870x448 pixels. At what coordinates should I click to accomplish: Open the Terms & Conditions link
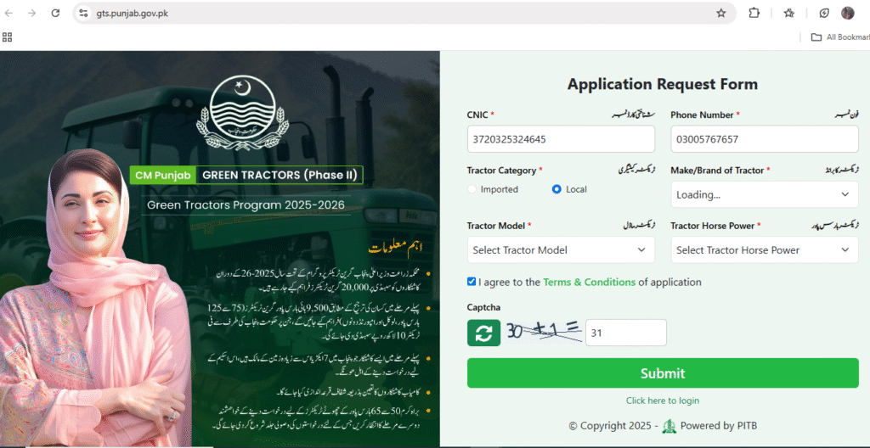[589, 282]
